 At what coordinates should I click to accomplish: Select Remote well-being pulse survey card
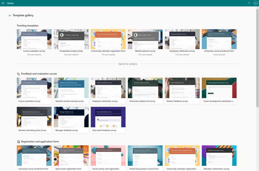(34, 120)
